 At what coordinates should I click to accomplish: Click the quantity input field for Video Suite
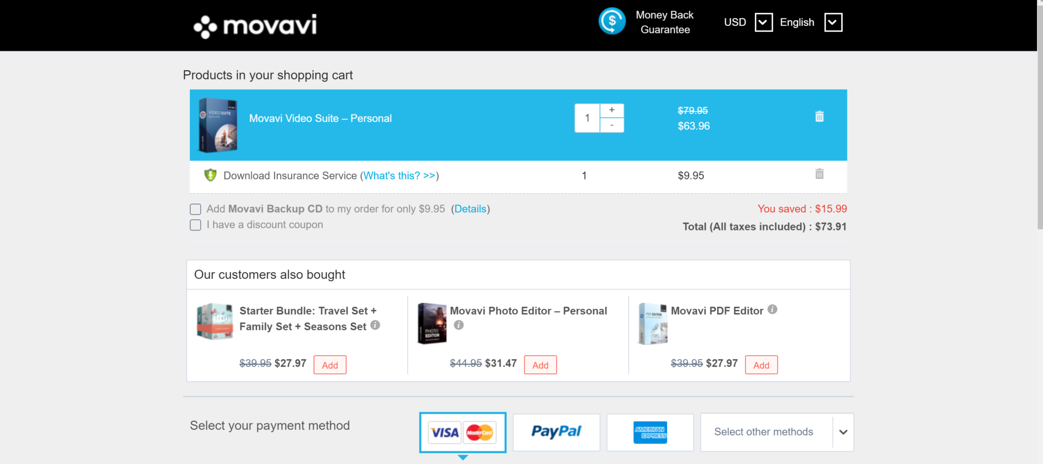pos(587,118)
